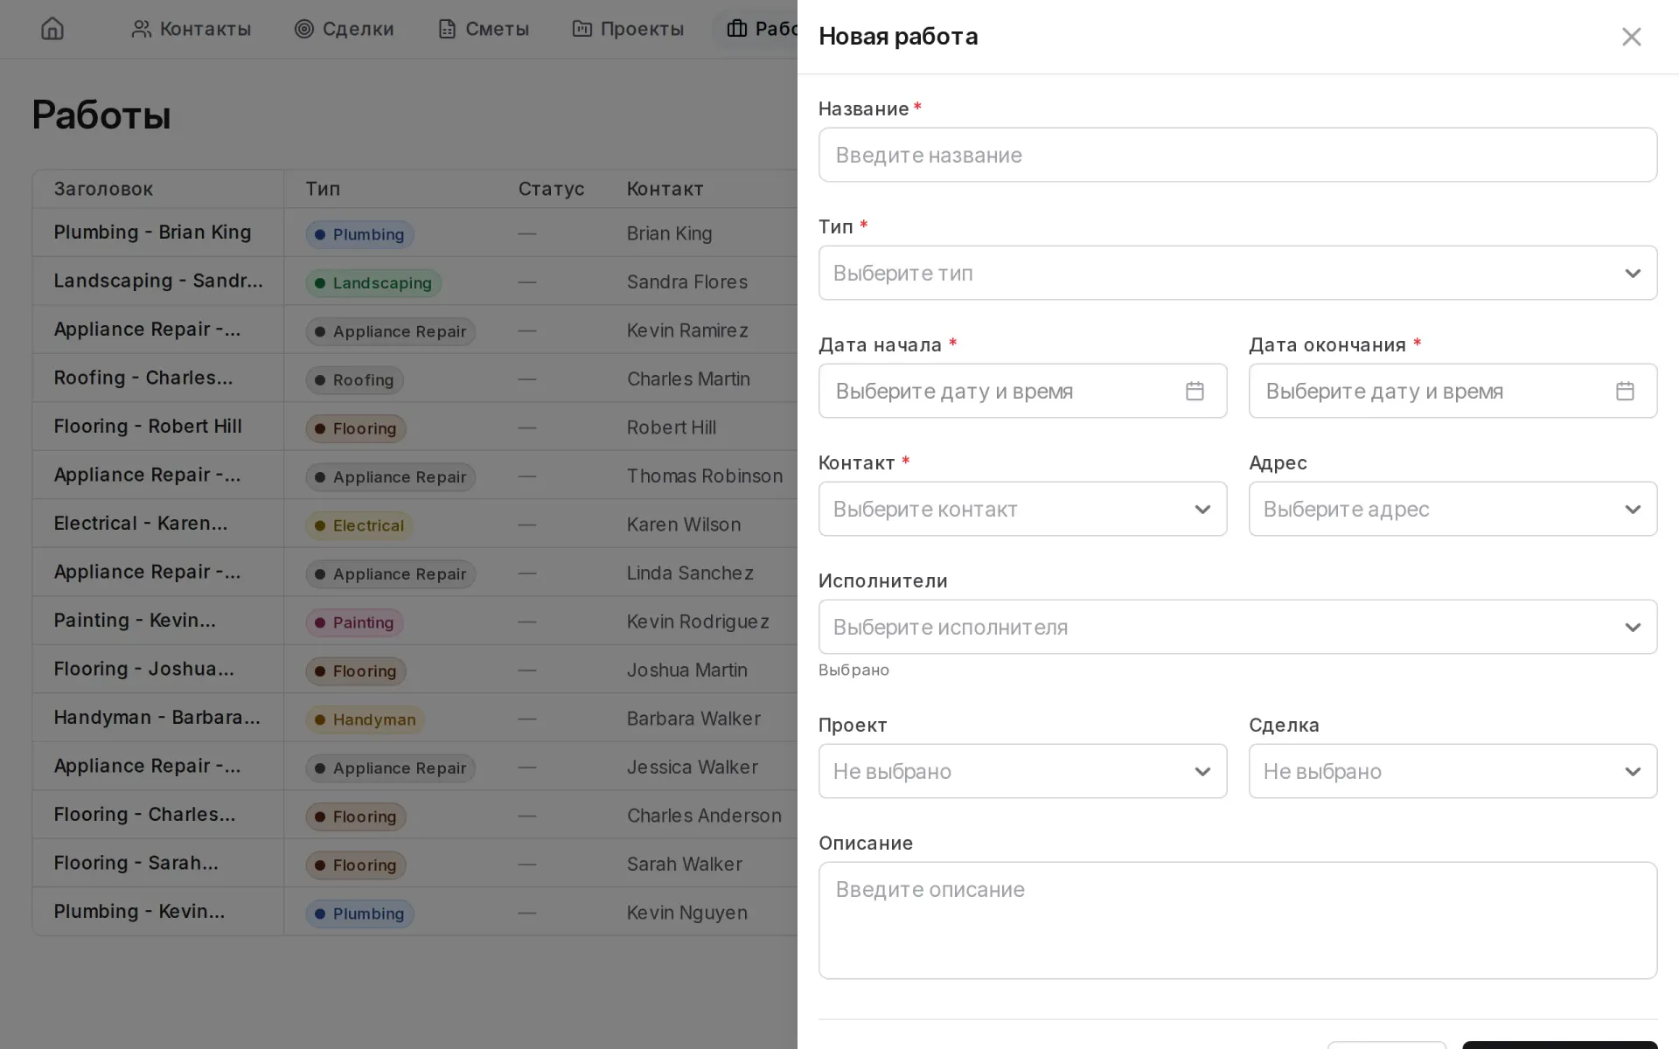Viewport: 1679px width, 1049px height.
Task: Click contact Jessica Walker
Action: click(x=692, y=767)
